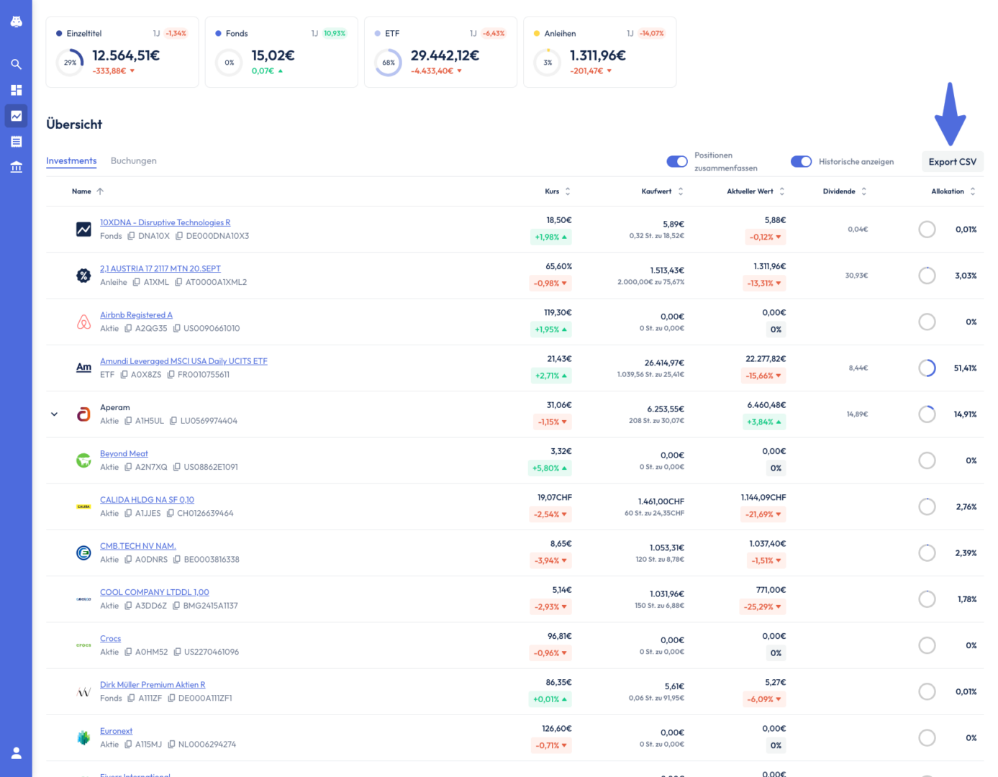The width and height of the screenshot is (998, 777).
Task: Switch to the Buchungen tab
Action: point(133,161)
